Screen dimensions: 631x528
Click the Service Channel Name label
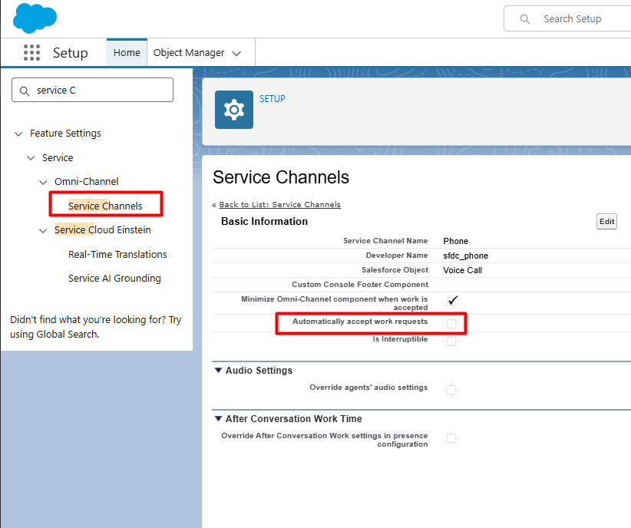(385, 241)
